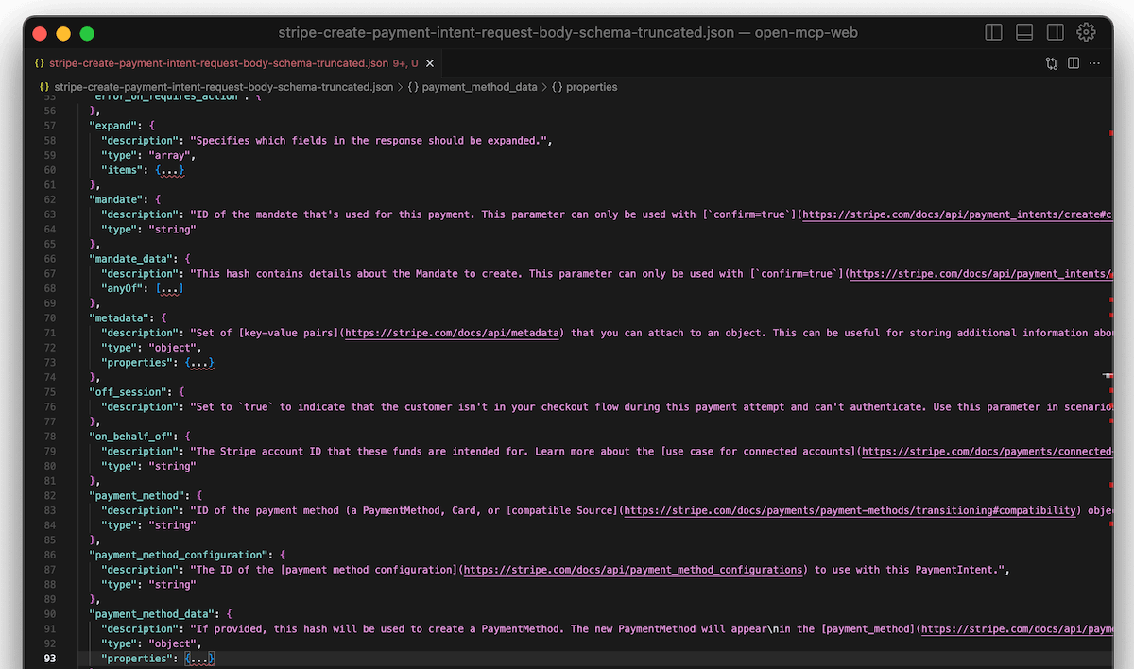Expand folded "items" region on line 60

170,170
